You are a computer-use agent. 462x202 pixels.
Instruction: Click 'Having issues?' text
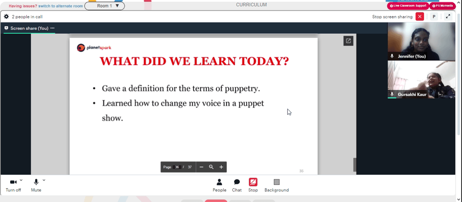(23, 6)
